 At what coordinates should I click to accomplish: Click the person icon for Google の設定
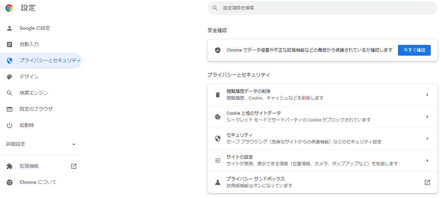10,28
